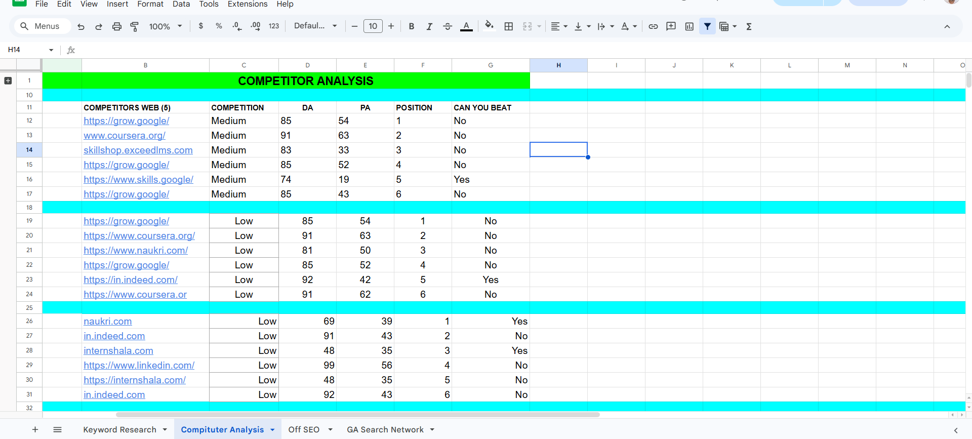Select the COMPETITOR ANALYSIS title cell
Screen dimensions: 972x439
[306, 81]
